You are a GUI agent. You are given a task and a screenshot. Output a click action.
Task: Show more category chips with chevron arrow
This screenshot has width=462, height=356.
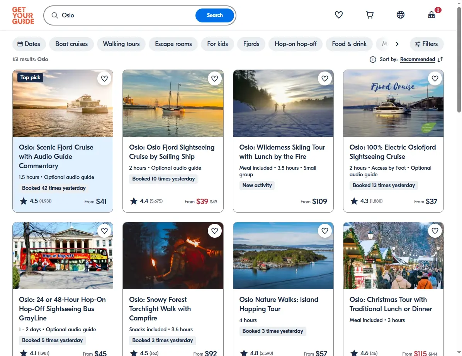coord(397,44)
